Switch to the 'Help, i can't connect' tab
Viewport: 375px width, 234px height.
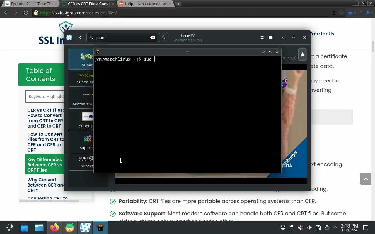[x=145, y=4]
